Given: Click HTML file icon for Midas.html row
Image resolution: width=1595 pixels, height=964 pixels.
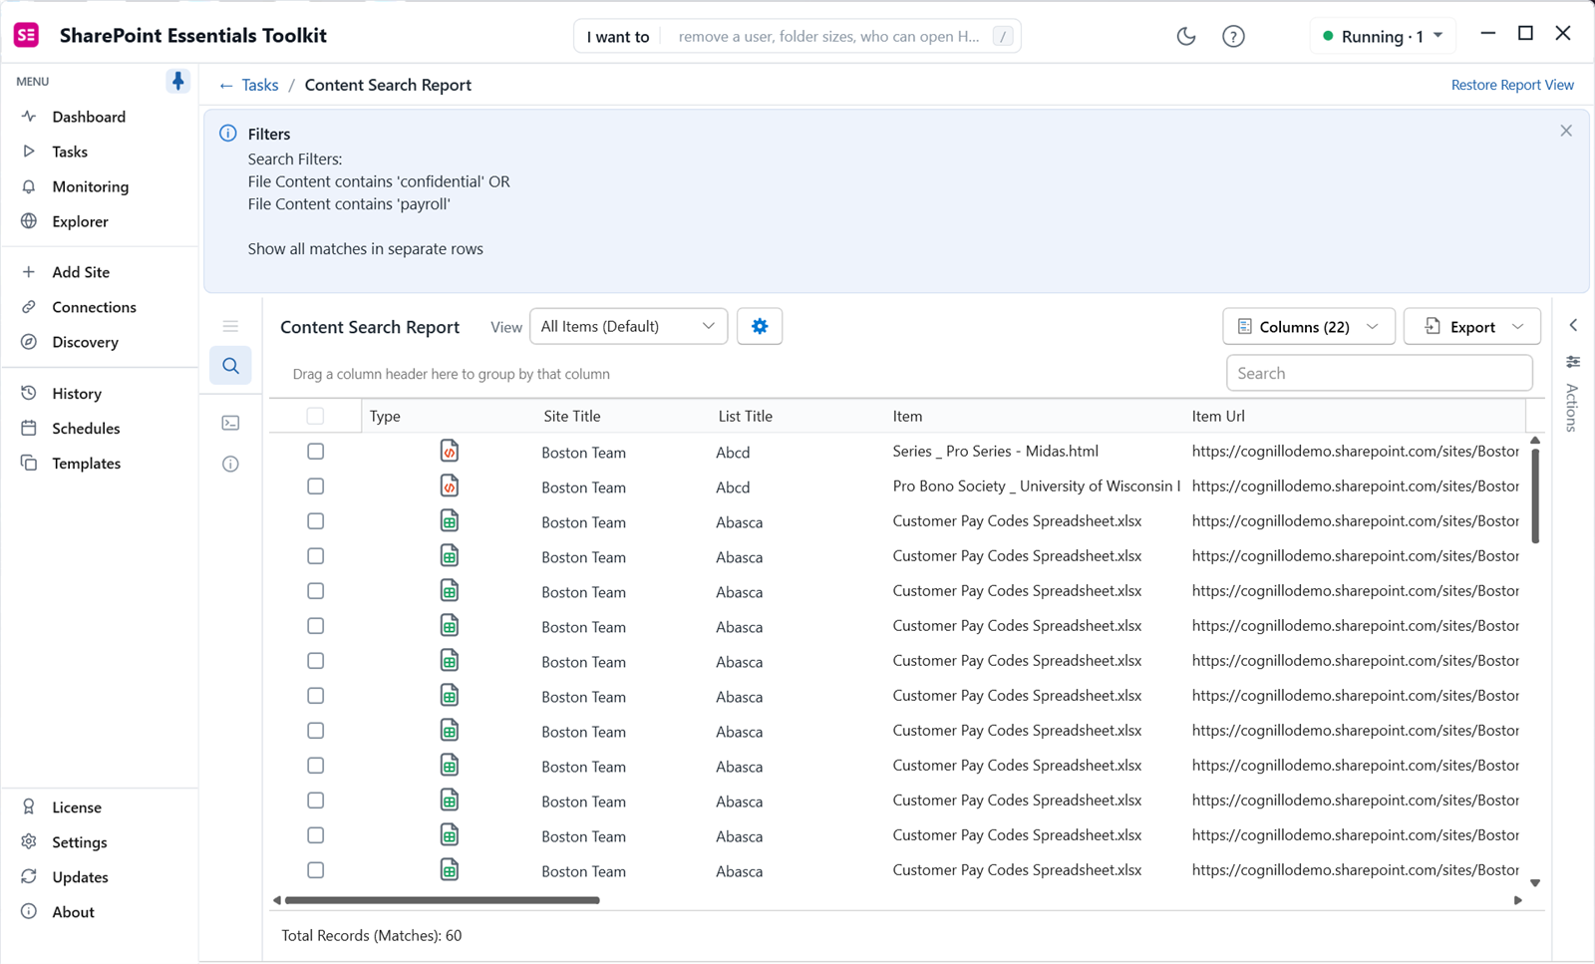Looking at the screenshot, I should pos(450,452).
